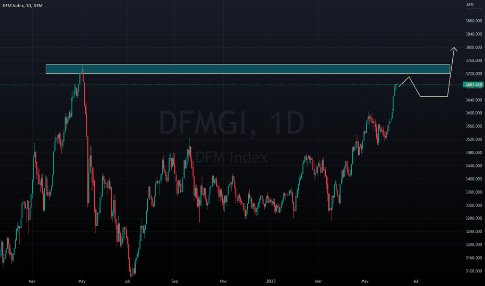The image size is (485, 286).
Task: Select the 3560.000 price level label
Action: coord(474,126)
